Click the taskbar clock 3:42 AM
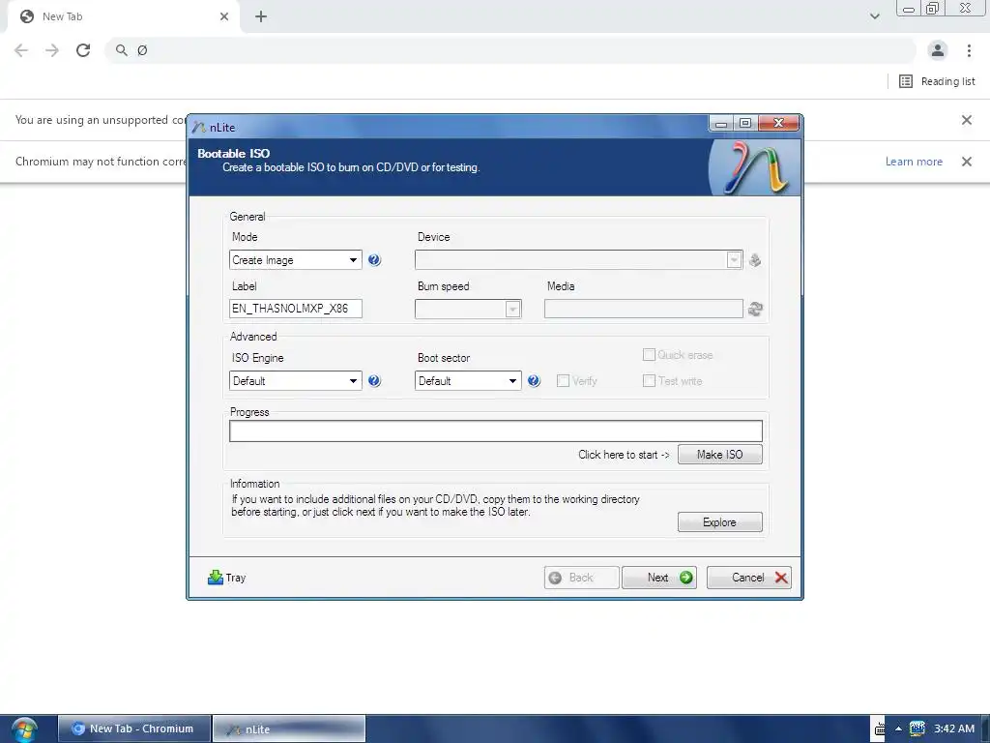 pyautogui.click(x=954, y=728)
